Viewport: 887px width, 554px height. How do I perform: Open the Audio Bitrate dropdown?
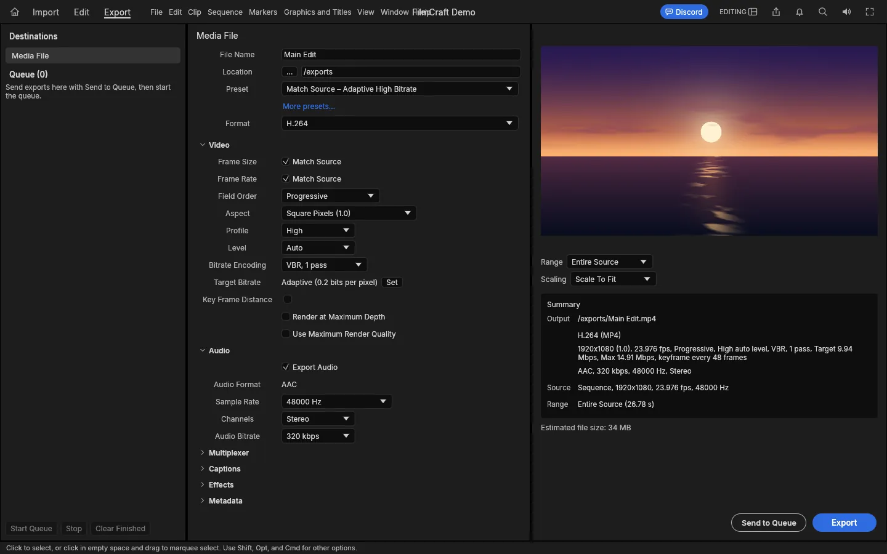pyautogui.click(x=318, y=436)
